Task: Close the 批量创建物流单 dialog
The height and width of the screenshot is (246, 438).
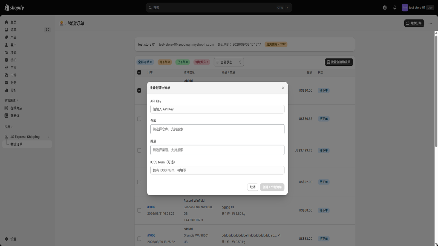Action: (x=283, y=88)
